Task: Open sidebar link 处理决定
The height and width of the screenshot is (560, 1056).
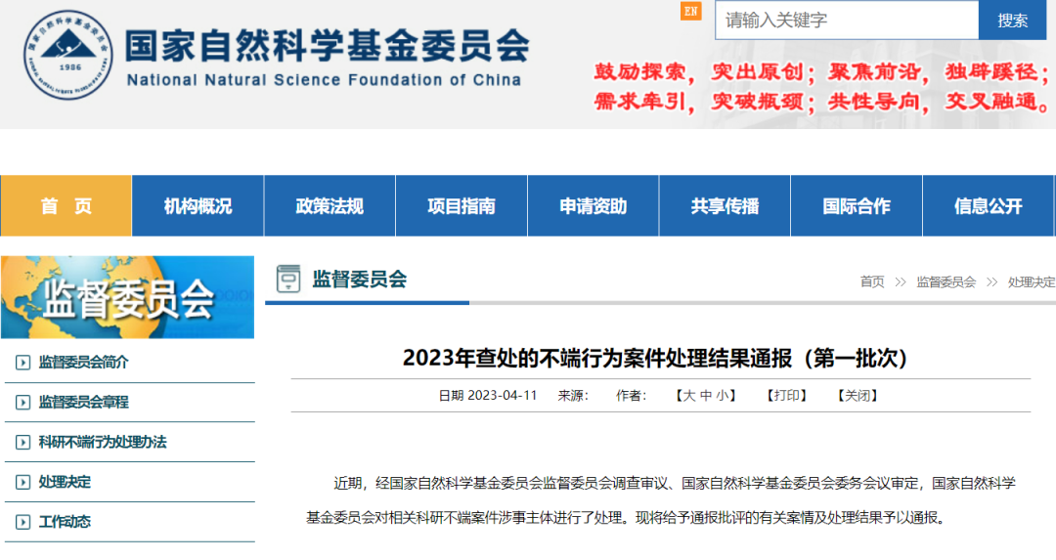Action: 65,482
